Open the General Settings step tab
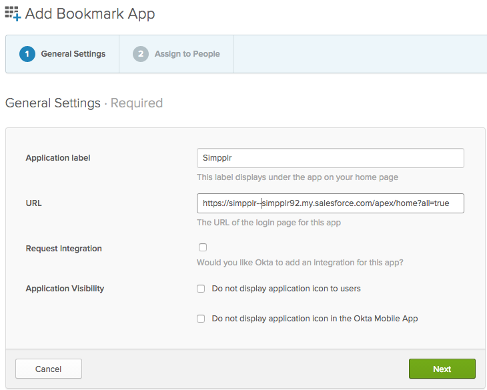This screenshot has height=390, width=487. 63,54
